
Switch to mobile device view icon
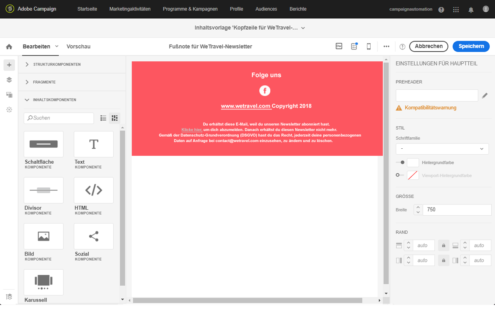pos(369,46)
